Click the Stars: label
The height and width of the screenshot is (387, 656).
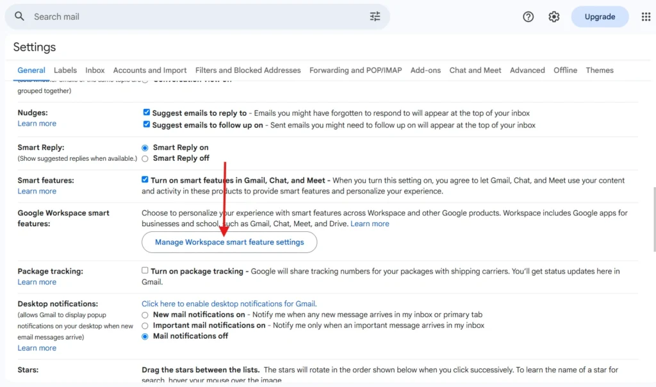(28, 370)
